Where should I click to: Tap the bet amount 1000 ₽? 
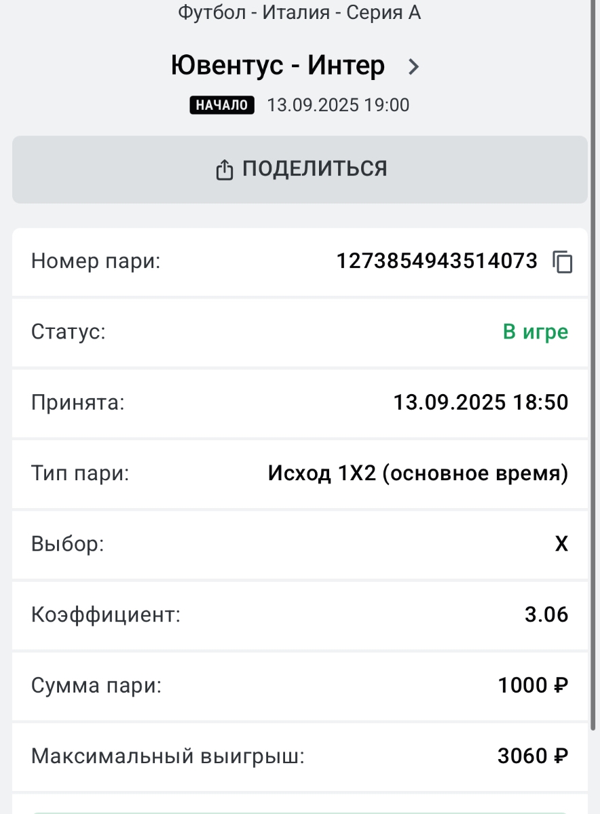533,685
